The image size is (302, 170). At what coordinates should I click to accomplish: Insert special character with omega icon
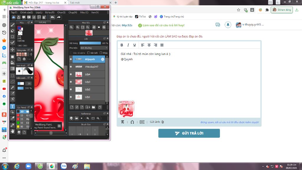pyautogui.click(x=132, y=122)
